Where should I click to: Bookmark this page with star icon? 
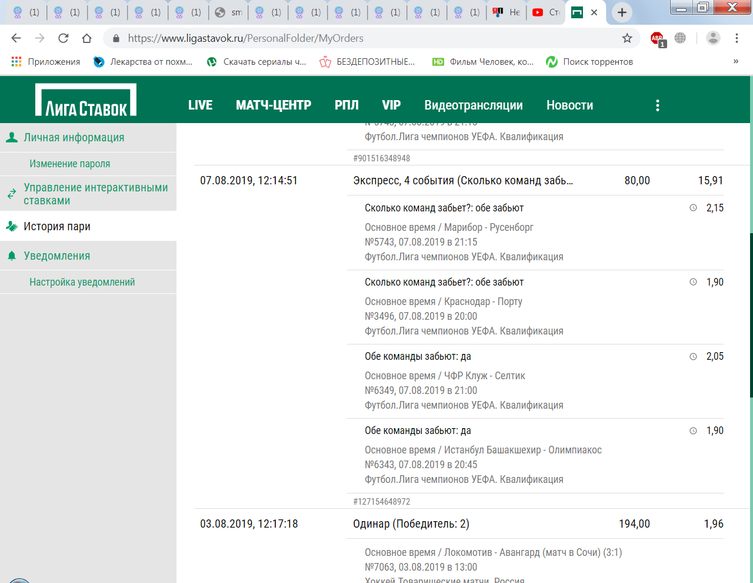coord(627,38)
